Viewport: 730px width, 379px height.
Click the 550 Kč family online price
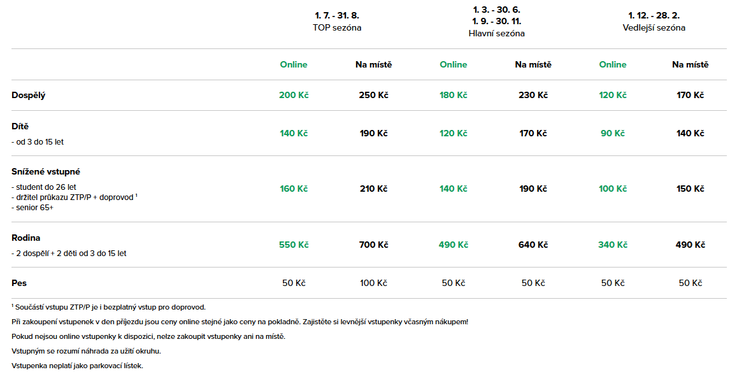294,245
